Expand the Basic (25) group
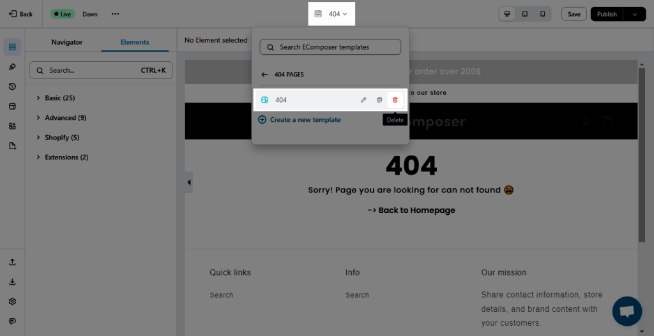The image size is (654, 336). tap(56, 98)
